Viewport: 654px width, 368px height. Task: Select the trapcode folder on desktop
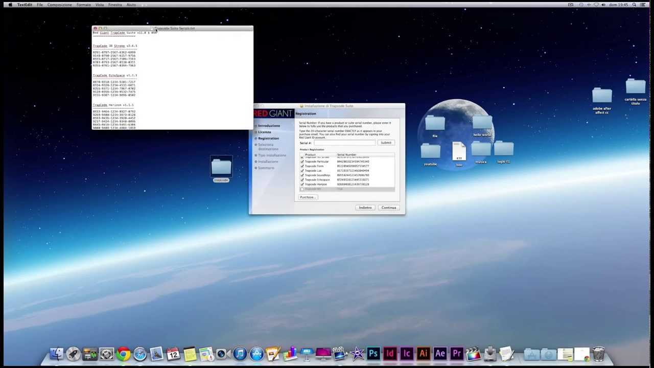pos(221,169)
